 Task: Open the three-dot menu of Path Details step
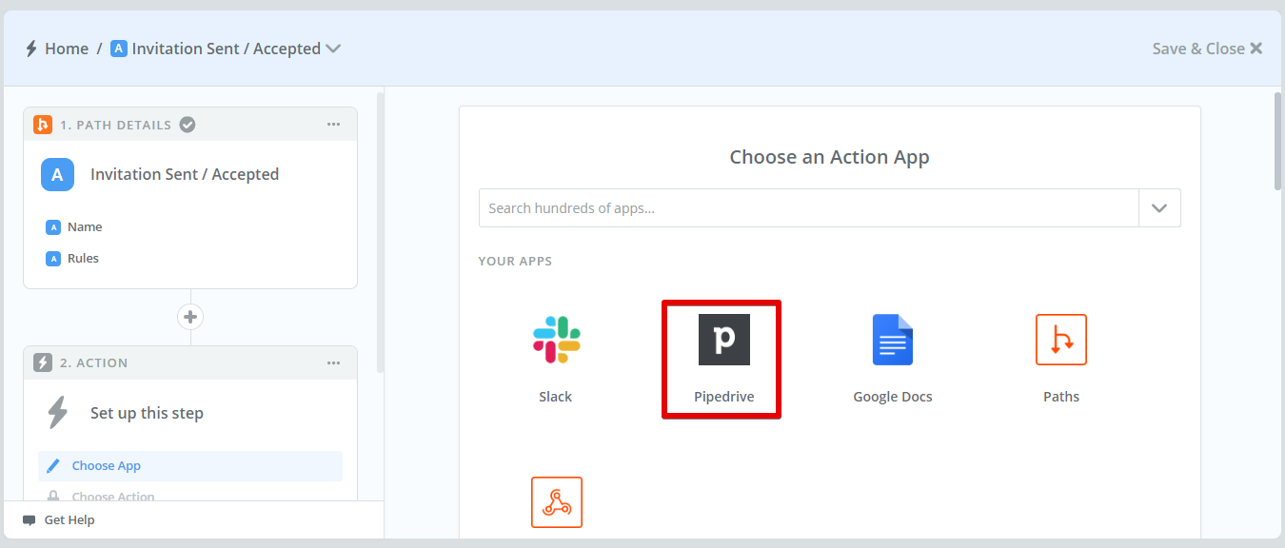click(x=334, y=125)
